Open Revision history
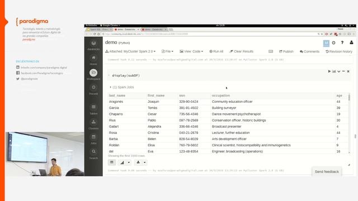This screenshot has height=201, width=358. pos(339,51)
